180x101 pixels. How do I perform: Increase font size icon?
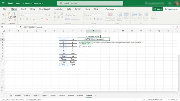point(46,15)
